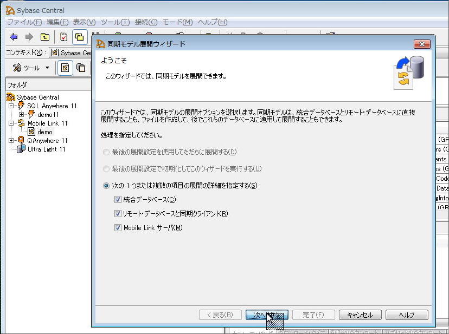
Task: Open the ヘルプ menu in menu bar
Action: coord(212,22)
